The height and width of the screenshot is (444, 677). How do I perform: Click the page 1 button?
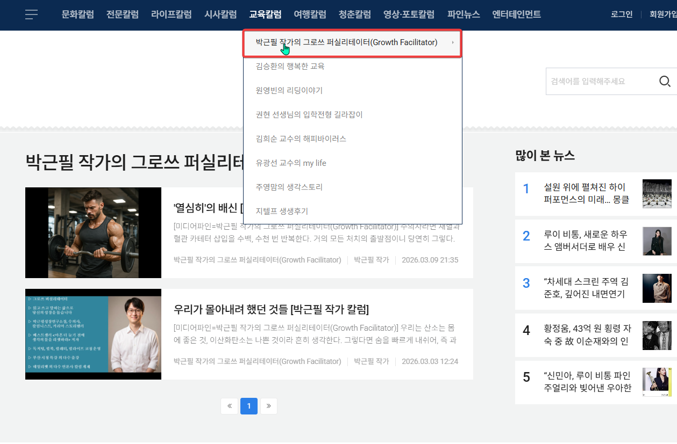249,406
